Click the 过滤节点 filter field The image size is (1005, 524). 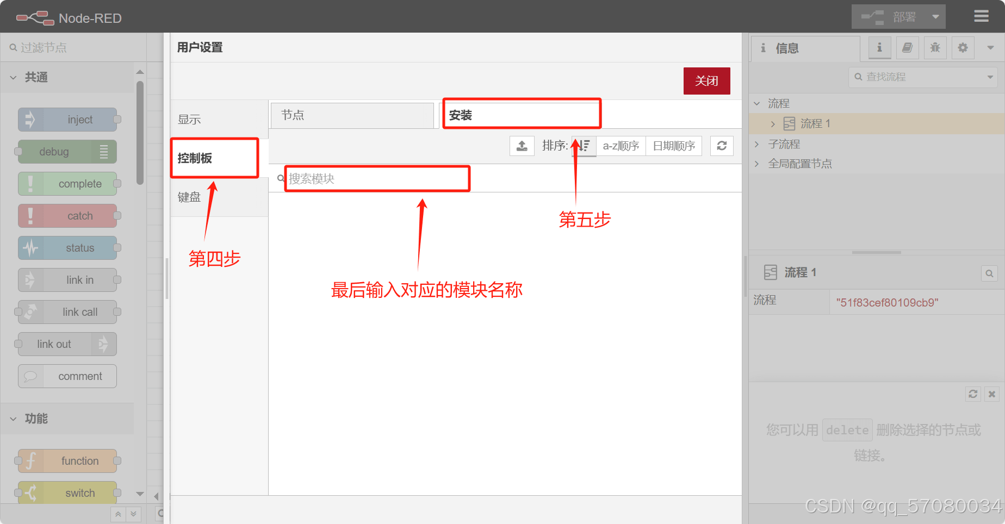73,47
